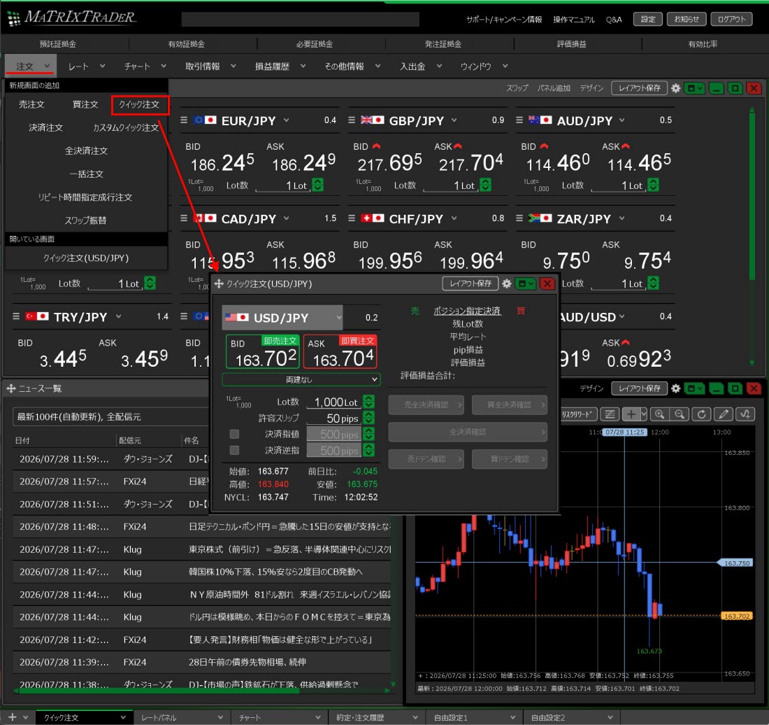Click 即買注文 ASK 163.704 button
The width and height of the screenshot is (769, 725).
click(x=340, y=351)
